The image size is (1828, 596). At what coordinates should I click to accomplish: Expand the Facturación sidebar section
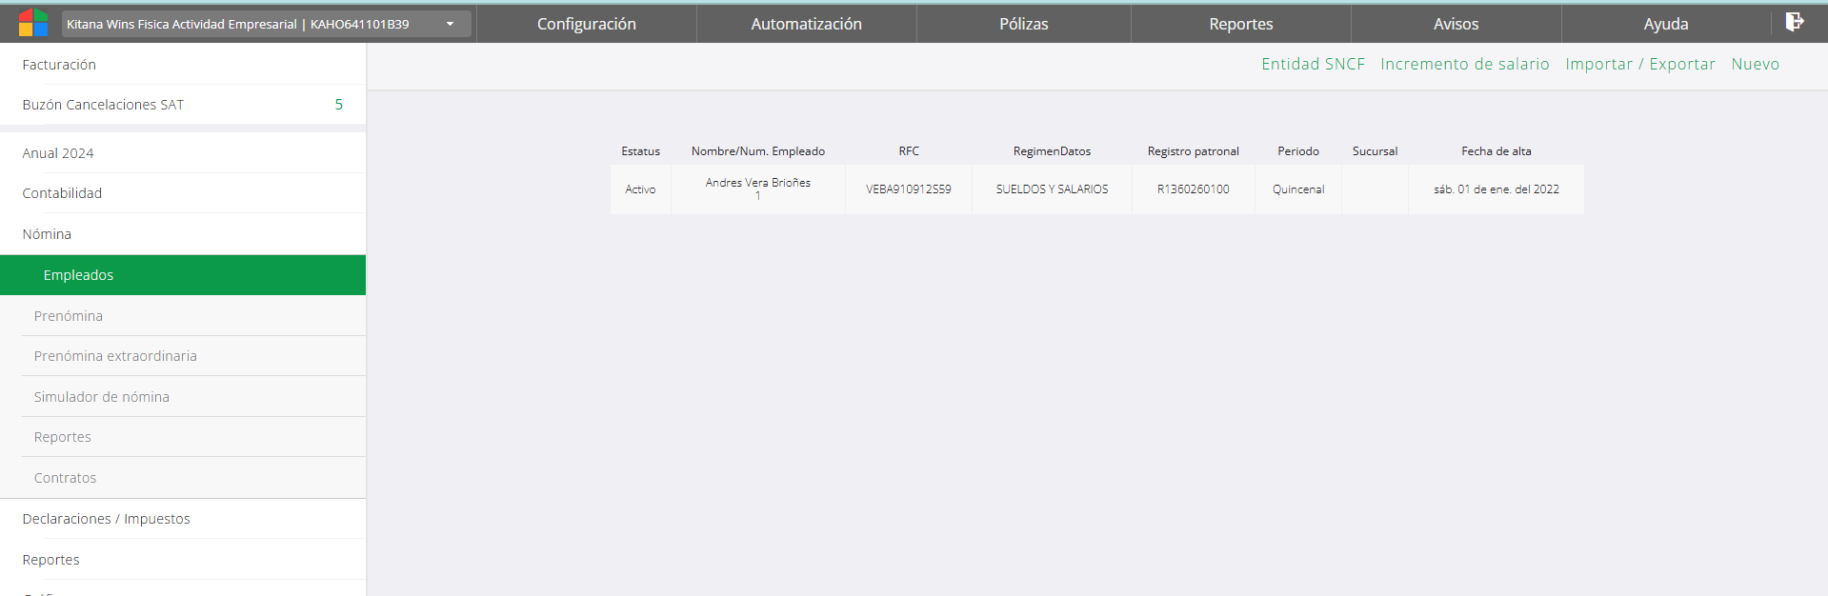(x=59, y=65)
